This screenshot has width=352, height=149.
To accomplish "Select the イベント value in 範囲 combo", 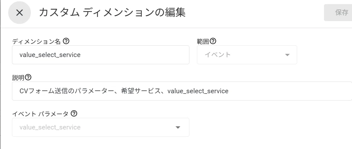I will 217,55.
